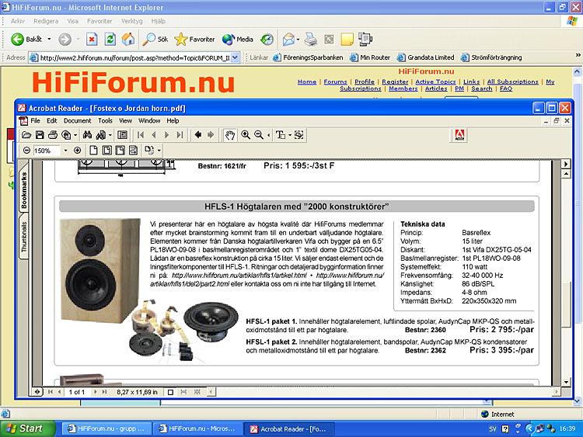
Task: Click the page number field 1 of 1
Action: pos(77,392)
